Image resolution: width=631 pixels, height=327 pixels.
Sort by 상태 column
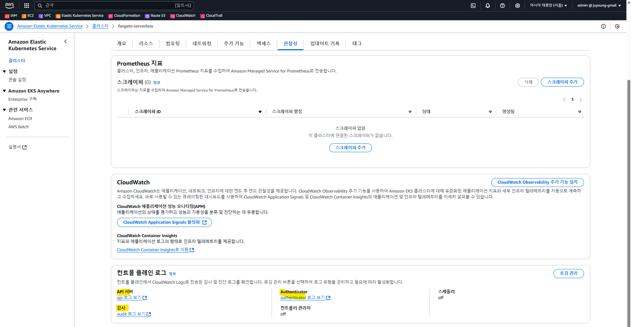tap(490, 112)
